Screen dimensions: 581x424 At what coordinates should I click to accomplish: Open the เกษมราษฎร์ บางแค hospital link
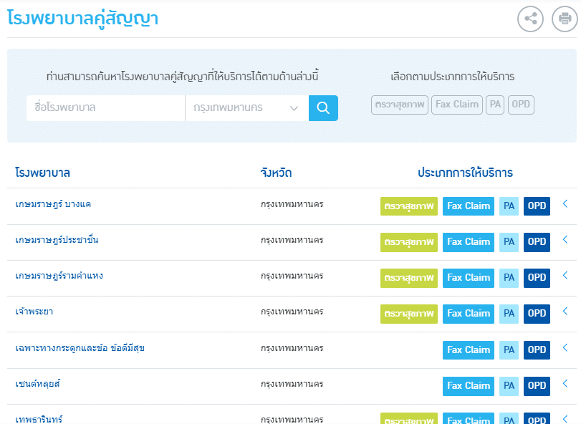click(53, 204)
